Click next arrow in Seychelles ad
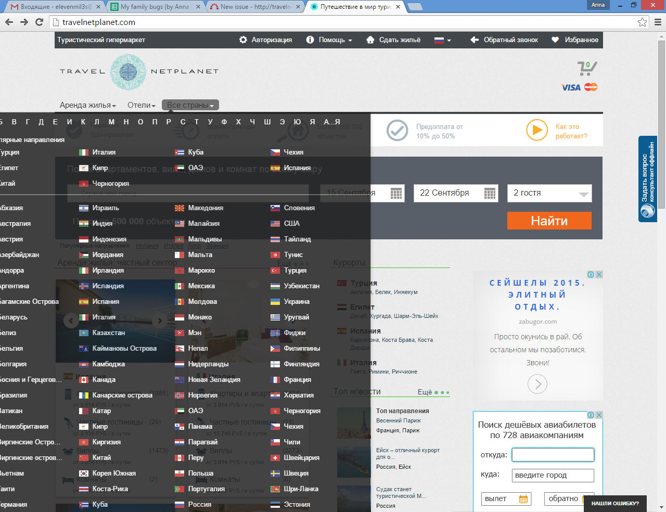This screenshot has width=666, height=512. point(537,385)
